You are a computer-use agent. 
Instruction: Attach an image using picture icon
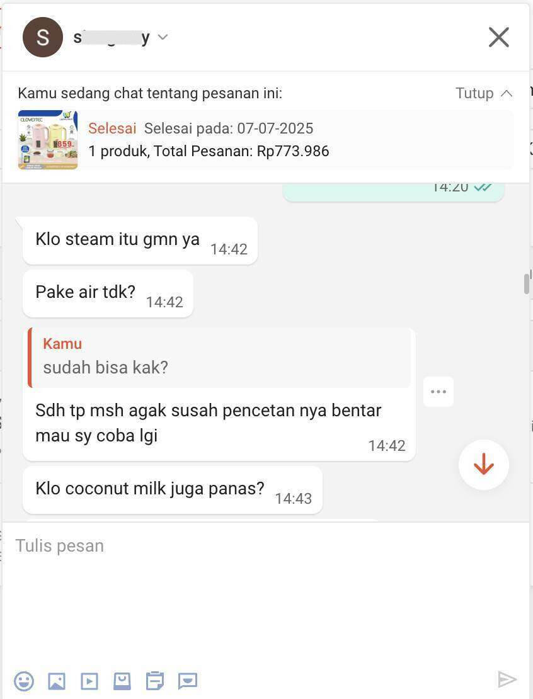pos(57,681)
